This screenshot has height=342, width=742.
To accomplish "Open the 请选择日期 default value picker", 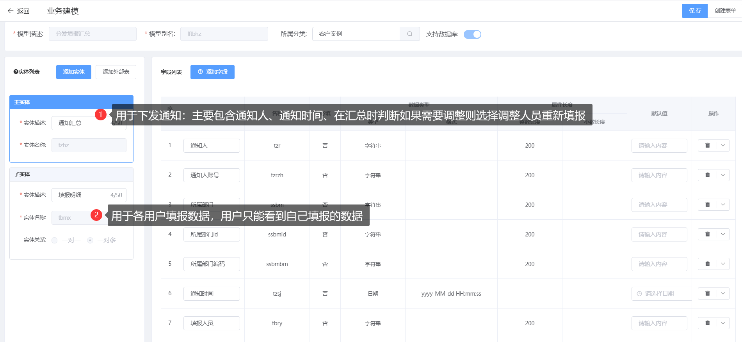I will coord(661,294).
